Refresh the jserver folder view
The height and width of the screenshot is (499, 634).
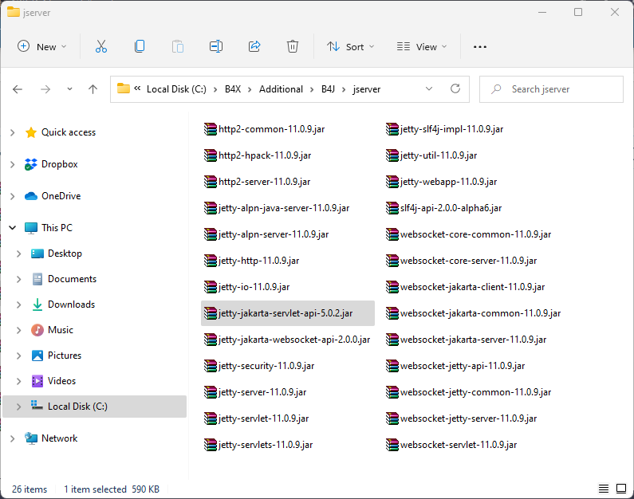click(455, 88)
